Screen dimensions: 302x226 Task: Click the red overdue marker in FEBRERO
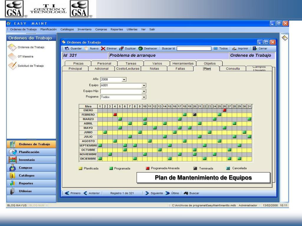115,114
